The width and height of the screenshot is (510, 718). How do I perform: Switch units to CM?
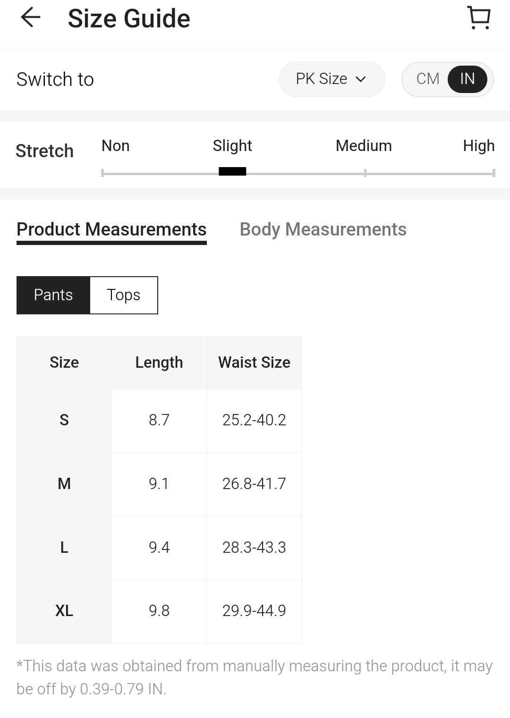(428, 79)
